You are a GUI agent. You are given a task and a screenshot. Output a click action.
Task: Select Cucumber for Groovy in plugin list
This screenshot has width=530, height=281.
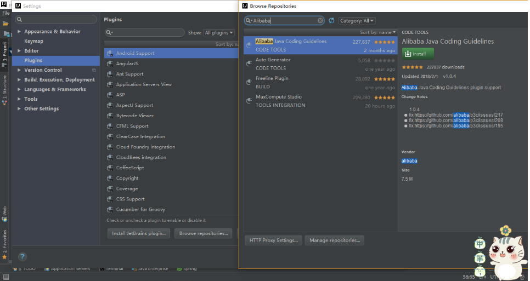click(171, 209)
